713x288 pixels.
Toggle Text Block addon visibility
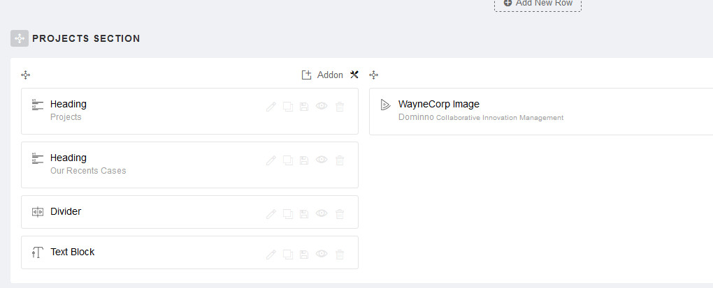click(322, 255)
